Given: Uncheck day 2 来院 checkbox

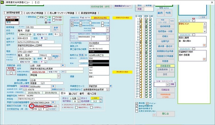Looking at the screenshot, I should point(141,21).
